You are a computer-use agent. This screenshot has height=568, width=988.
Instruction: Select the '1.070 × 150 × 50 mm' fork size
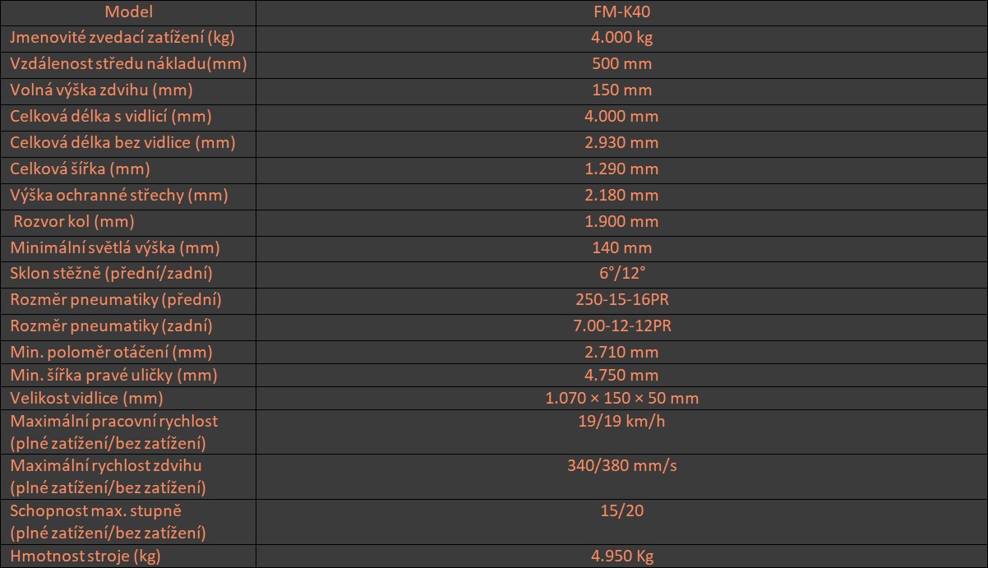(x=621, y=399)
